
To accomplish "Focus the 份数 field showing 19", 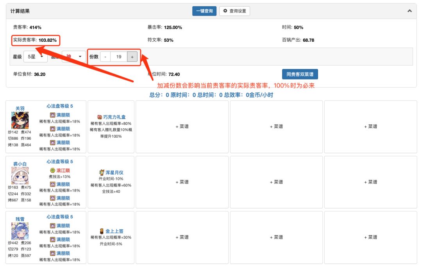I will (x=119, y=57).
